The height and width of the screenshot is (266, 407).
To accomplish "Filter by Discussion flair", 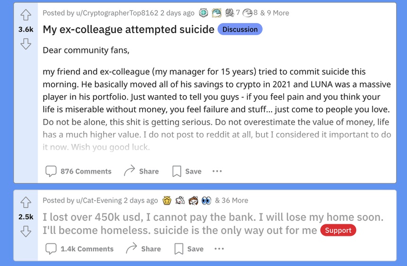I will (x=240, y=29).
